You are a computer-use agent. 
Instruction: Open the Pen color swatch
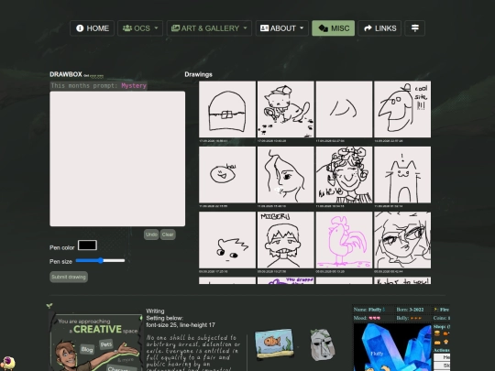[87, 246]
